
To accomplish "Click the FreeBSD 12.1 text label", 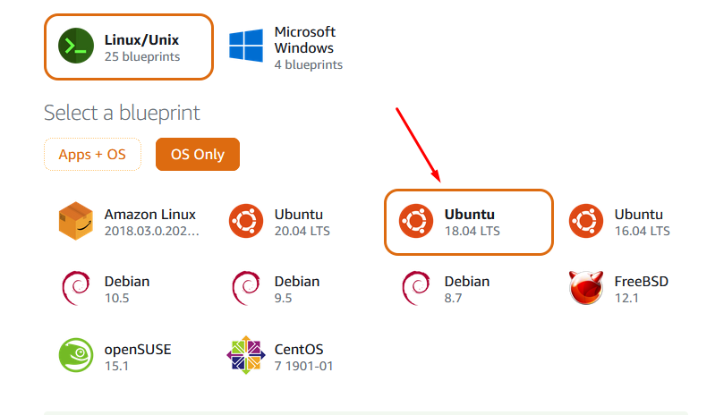I will 641,289.
